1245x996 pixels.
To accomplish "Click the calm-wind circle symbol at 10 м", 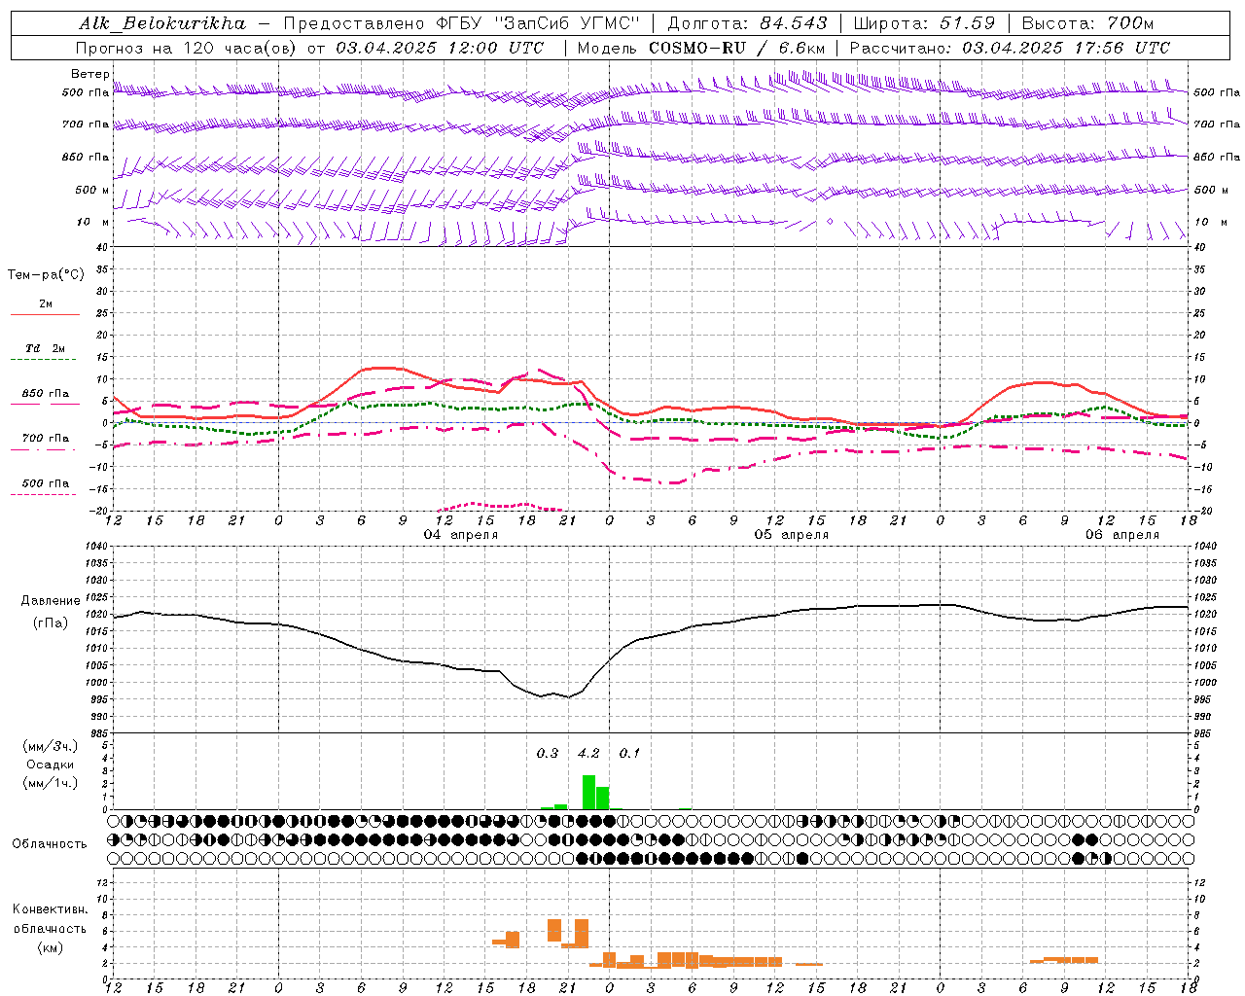I will [x=830, y=222].
